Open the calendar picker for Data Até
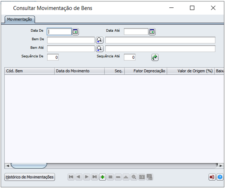 click(x=152, y=32)
